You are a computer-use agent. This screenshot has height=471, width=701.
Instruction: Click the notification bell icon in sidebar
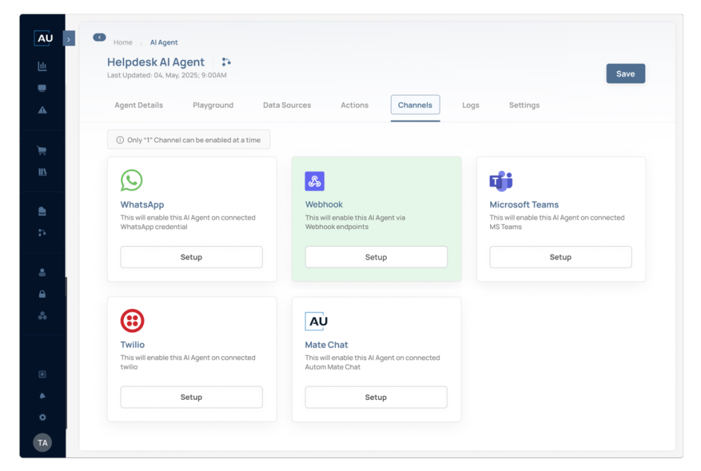tap(42, 396)
